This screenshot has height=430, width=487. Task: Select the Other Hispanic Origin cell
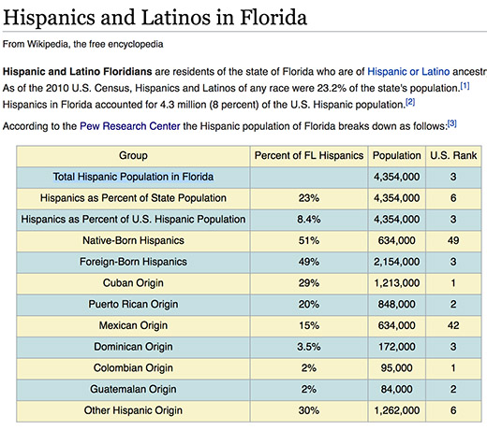[133, 410]
